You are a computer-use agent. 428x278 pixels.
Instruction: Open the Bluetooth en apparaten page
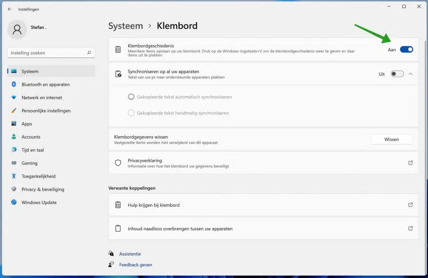coord(51,84)
